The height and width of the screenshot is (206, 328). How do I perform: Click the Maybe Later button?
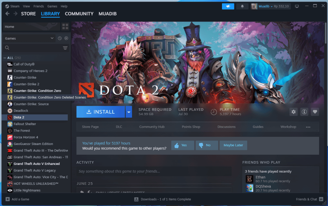(233, 145)
